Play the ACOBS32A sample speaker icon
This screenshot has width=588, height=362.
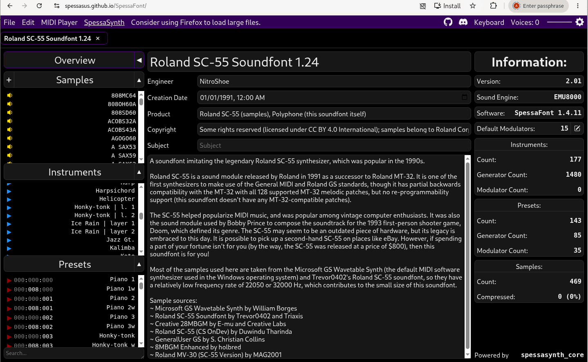click(10, 121)
